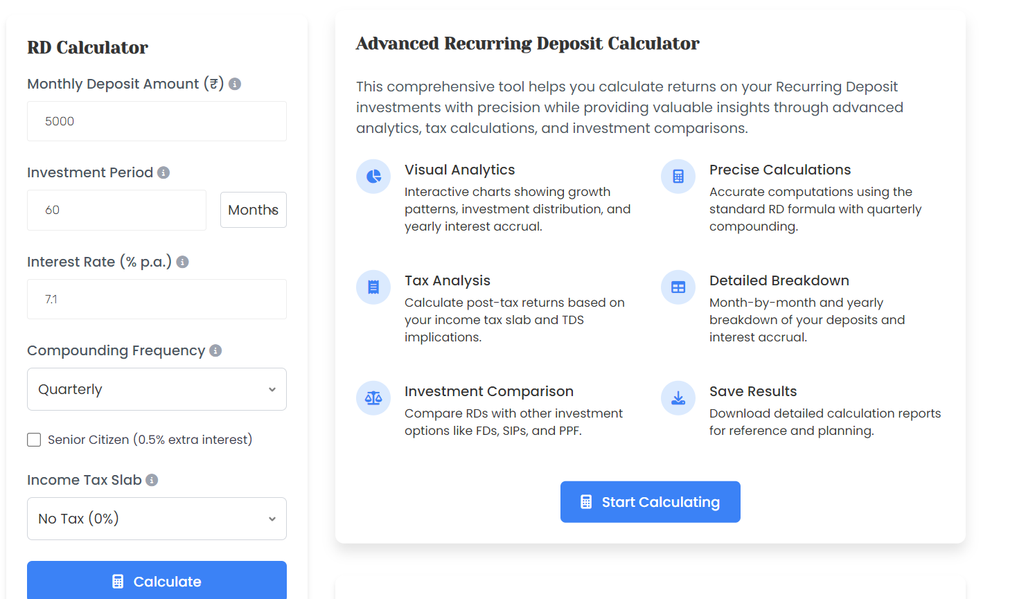
Task: Enable the Senior Citizen extra interest checkbox
Action: click(x=34, y=439)
